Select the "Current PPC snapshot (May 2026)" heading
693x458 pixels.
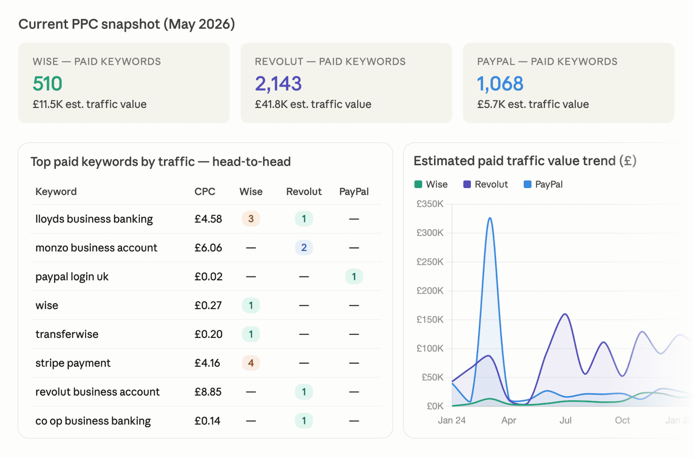127,24
